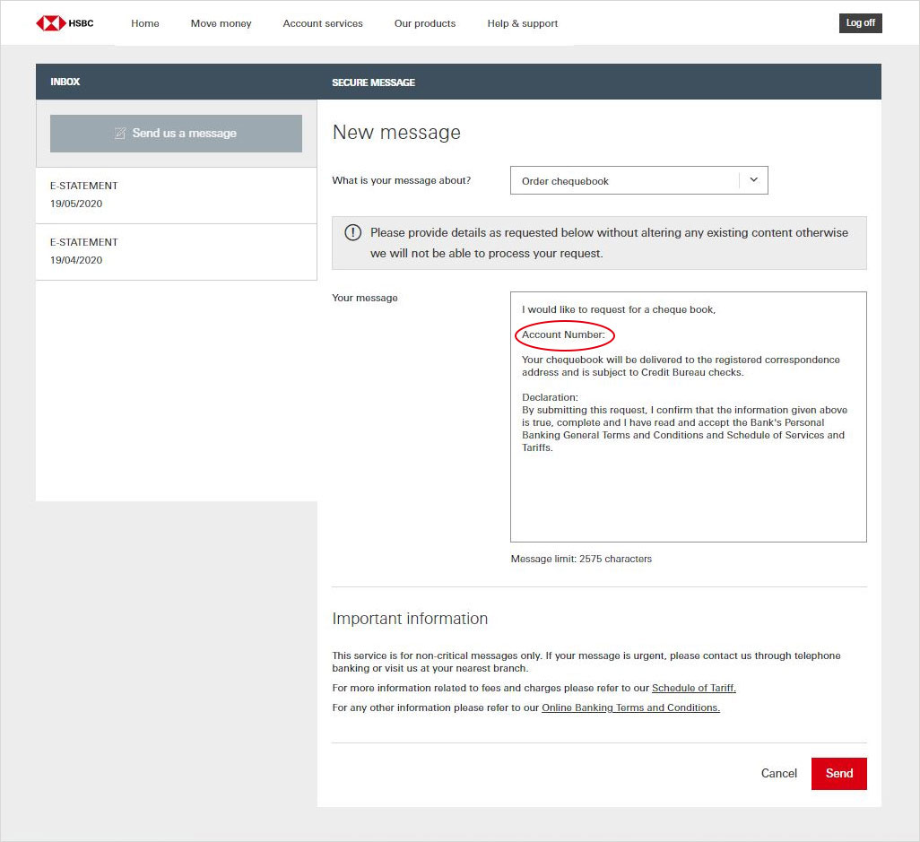Open Online Banking Terms and Conditions link
The image size is (920, 842).
(630, 707)
